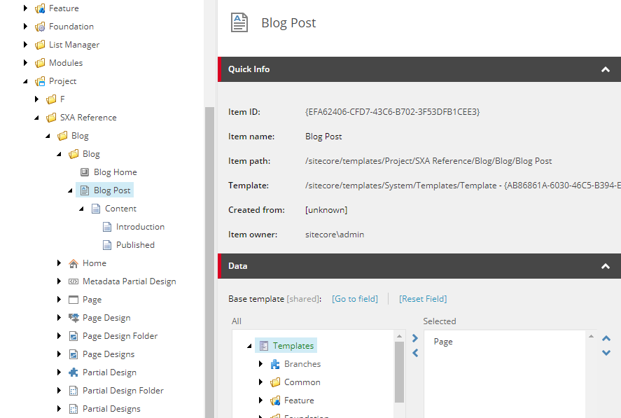Image resolution: width=621 pixels, height=418 pixels.
Task: Collapse the Data section
Action: 606,266
